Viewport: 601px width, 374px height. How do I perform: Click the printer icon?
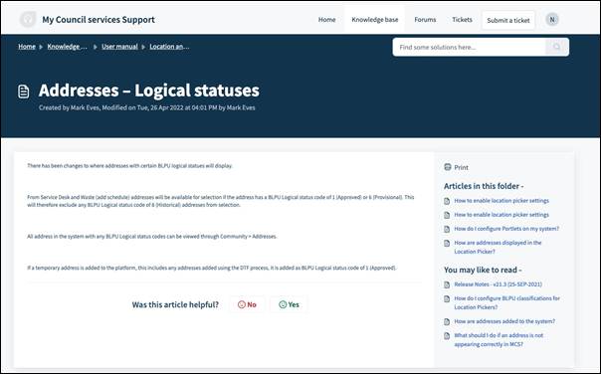(x=448, y=167)
